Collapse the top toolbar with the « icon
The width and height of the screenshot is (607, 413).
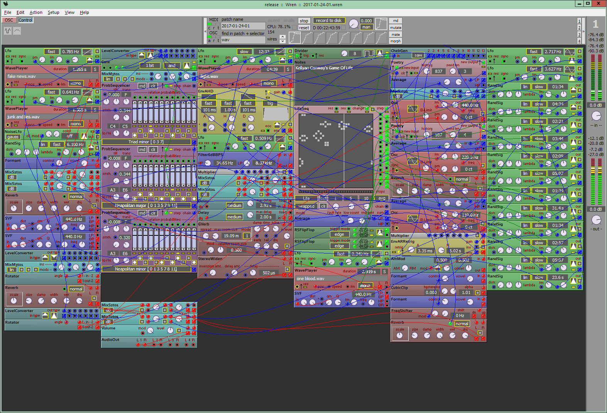point(205,32)
